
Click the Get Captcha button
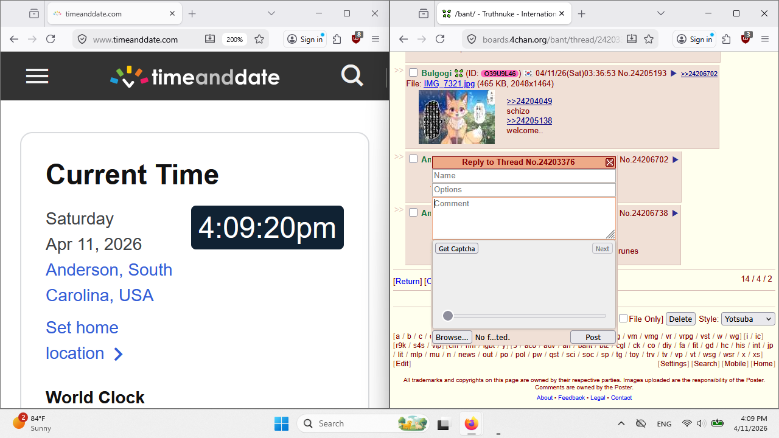(456, 248)
